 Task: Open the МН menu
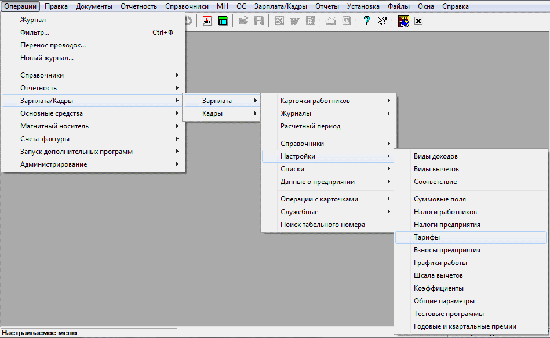pyautogui.click(x=223, y=6)
